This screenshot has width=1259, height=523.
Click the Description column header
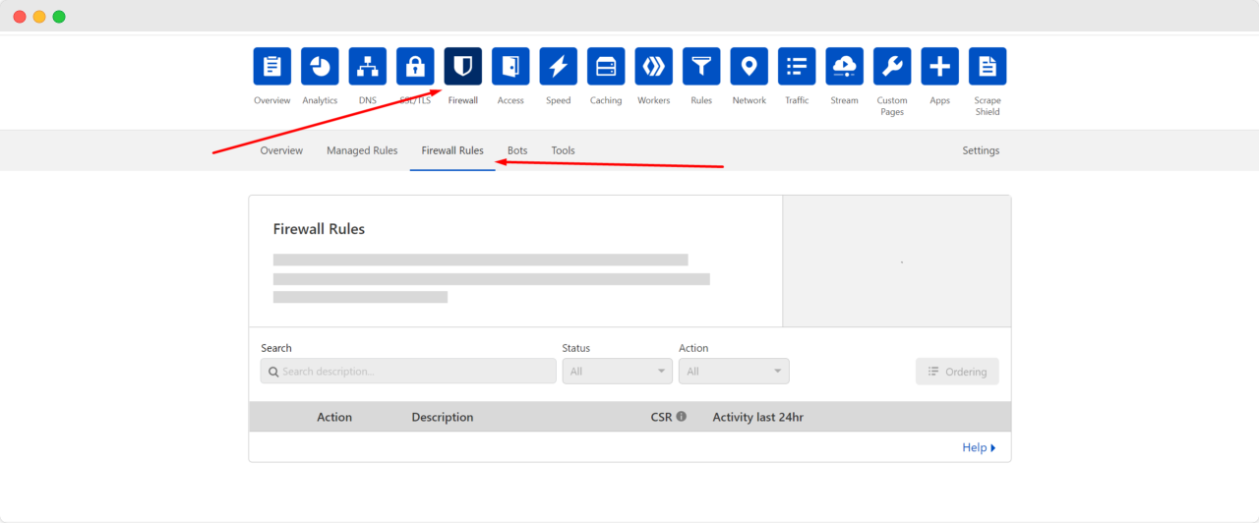tap(443, 417)
